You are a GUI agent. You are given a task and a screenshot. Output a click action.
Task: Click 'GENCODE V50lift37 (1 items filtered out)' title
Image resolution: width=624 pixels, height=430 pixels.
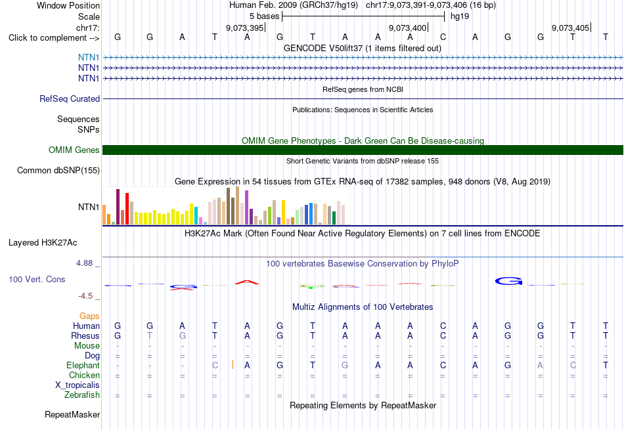pos(363,48)
